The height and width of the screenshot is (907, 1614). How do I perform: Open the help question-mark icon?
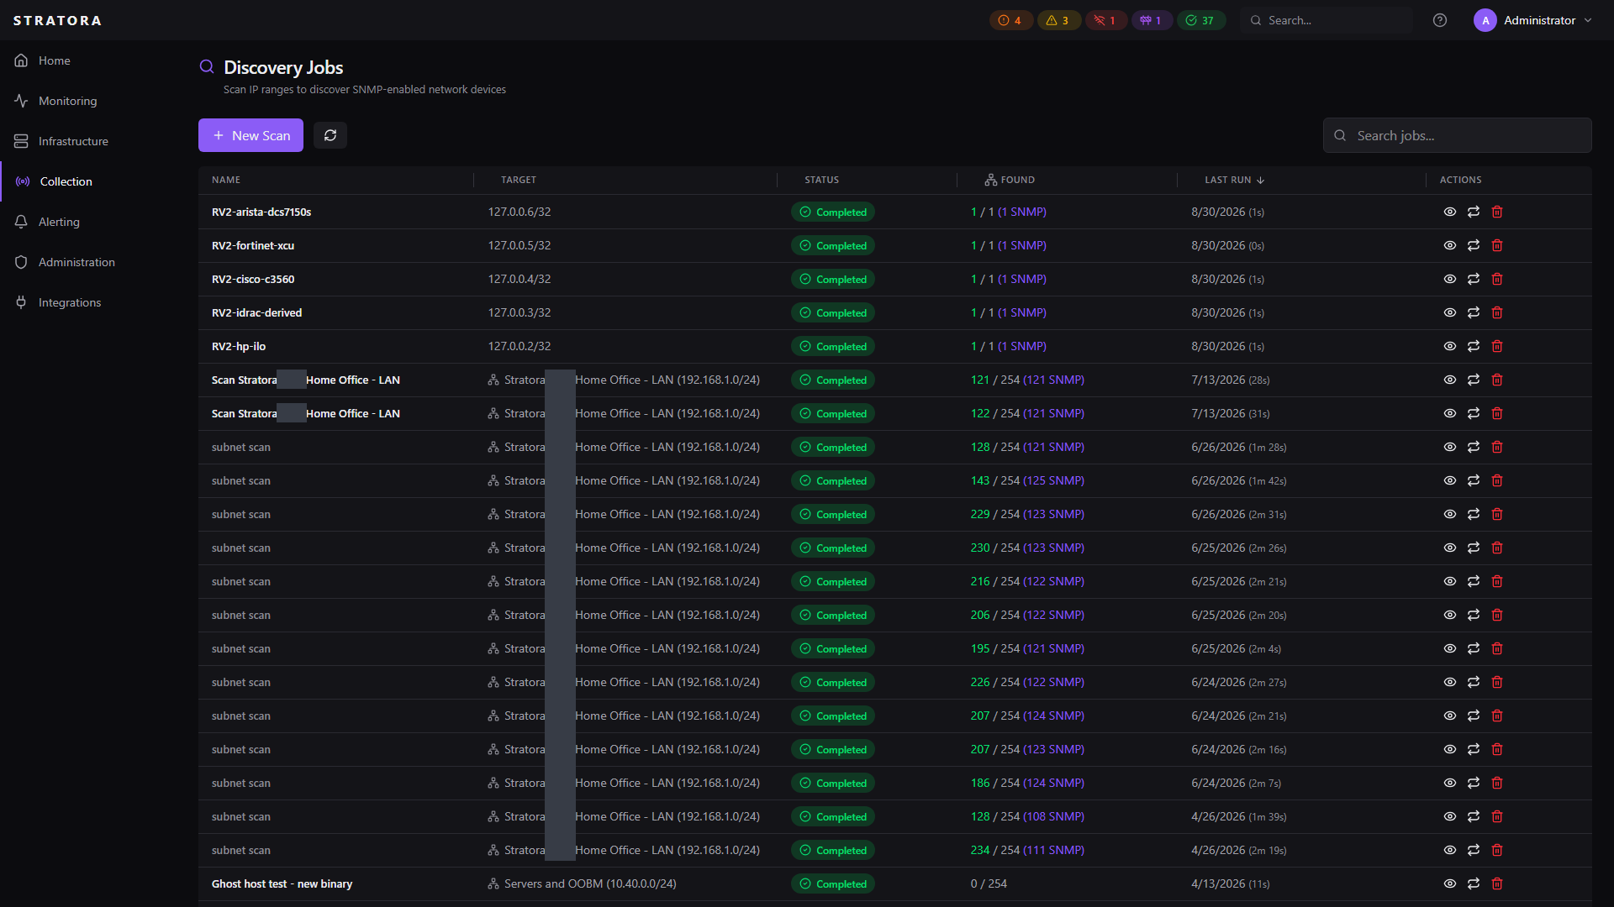click(x=1440, y=20)
